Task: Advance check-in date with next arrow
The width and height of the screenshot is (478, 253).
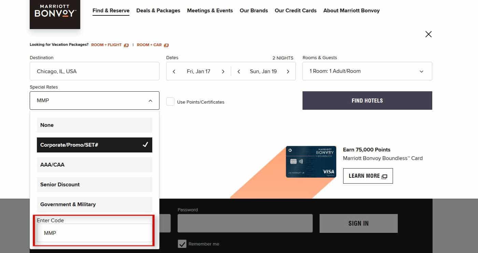Action: [223, 71]
